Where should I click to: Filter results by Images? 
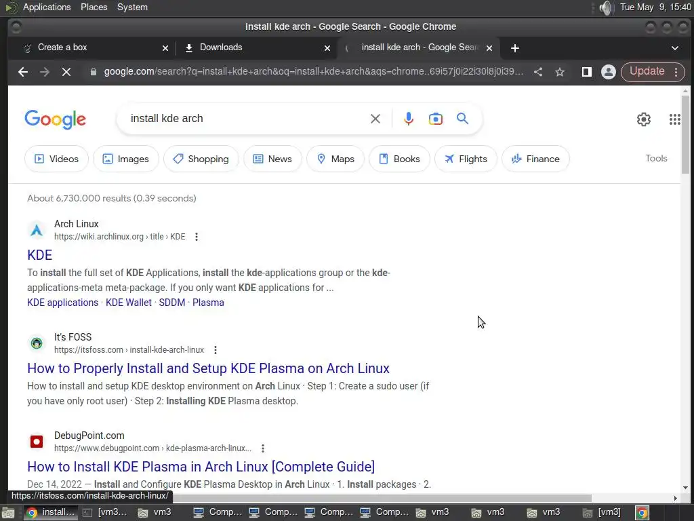point(125,159)
